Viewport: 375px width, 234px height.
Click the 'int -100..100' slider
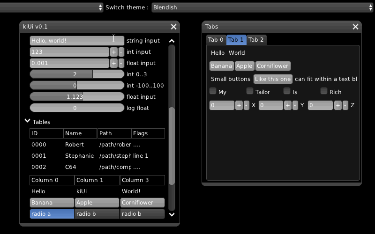click(x=77, y=86)
